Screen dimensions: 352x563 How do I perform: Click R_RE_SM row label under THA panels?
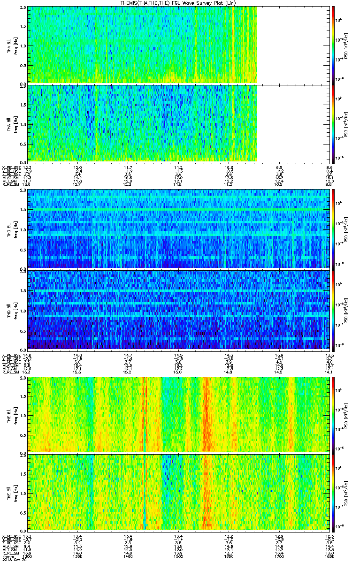tap(10, 184)
